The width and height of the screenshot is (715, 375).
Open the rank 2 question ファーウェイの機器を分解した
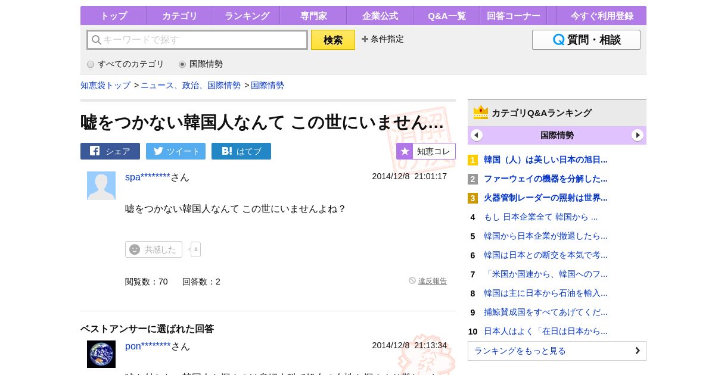pyautogui.click(x=546, y=179)
